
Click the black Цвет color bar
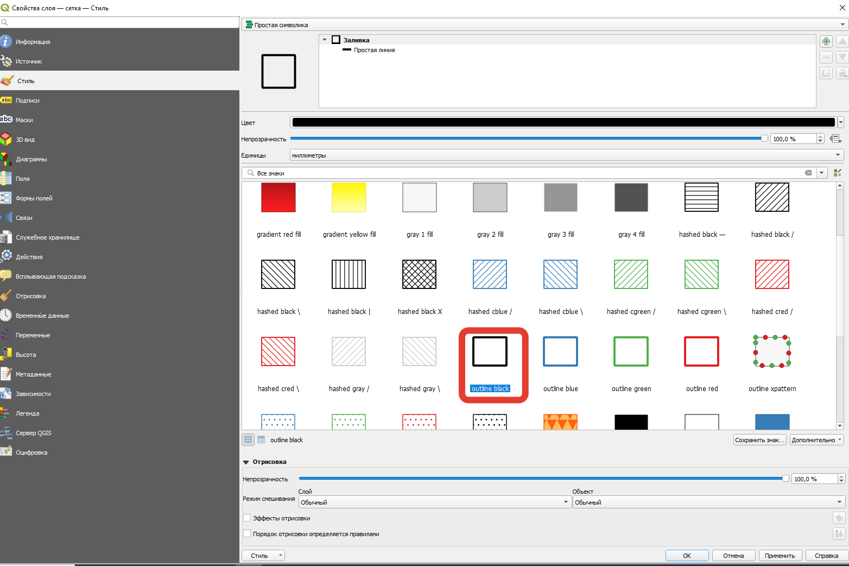pyautogui.click(x=563, y=123)
